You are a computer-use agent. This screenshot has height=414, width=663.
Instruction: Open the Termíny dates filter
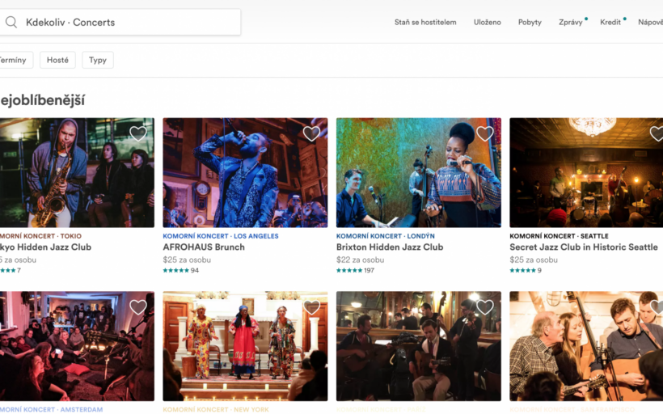point(13,60)
